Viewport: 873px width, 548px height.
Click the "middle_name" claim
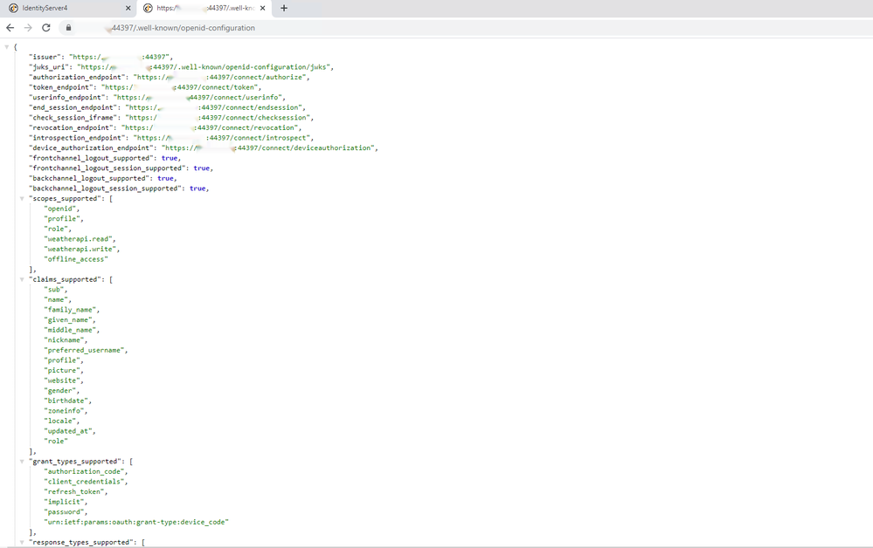click(x=70, y=330)
